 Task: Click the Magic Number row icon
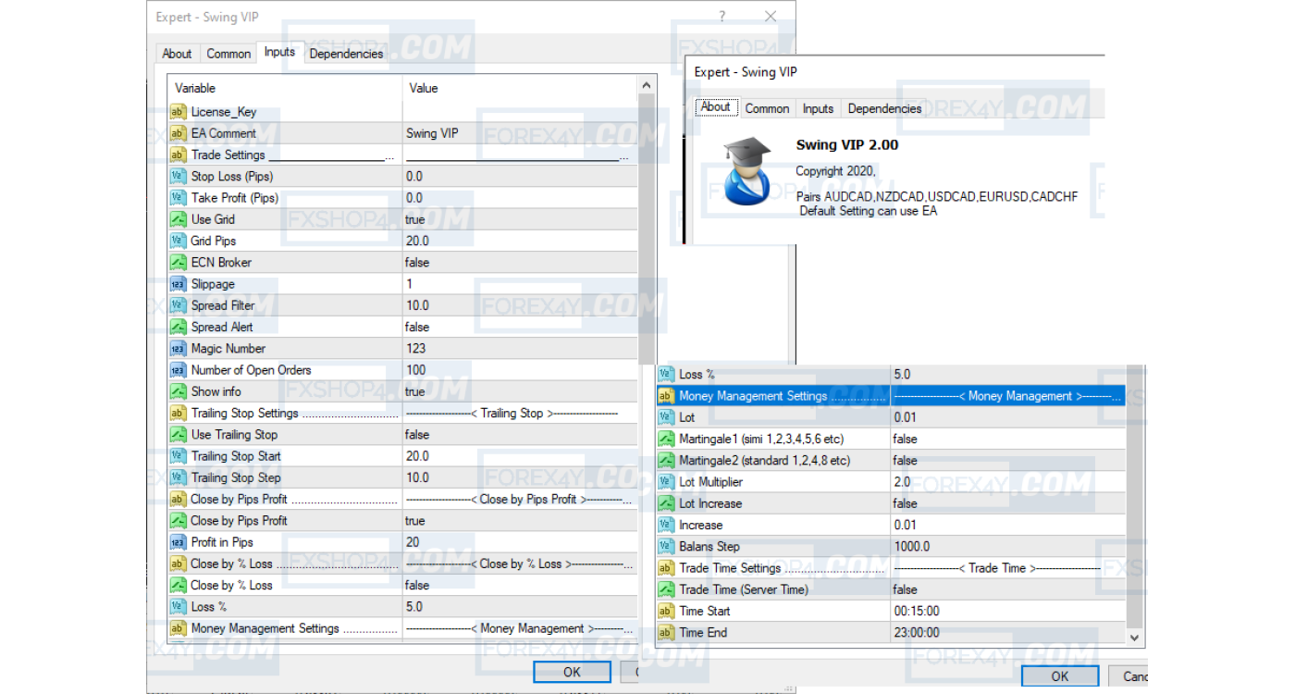coord(179,349)
